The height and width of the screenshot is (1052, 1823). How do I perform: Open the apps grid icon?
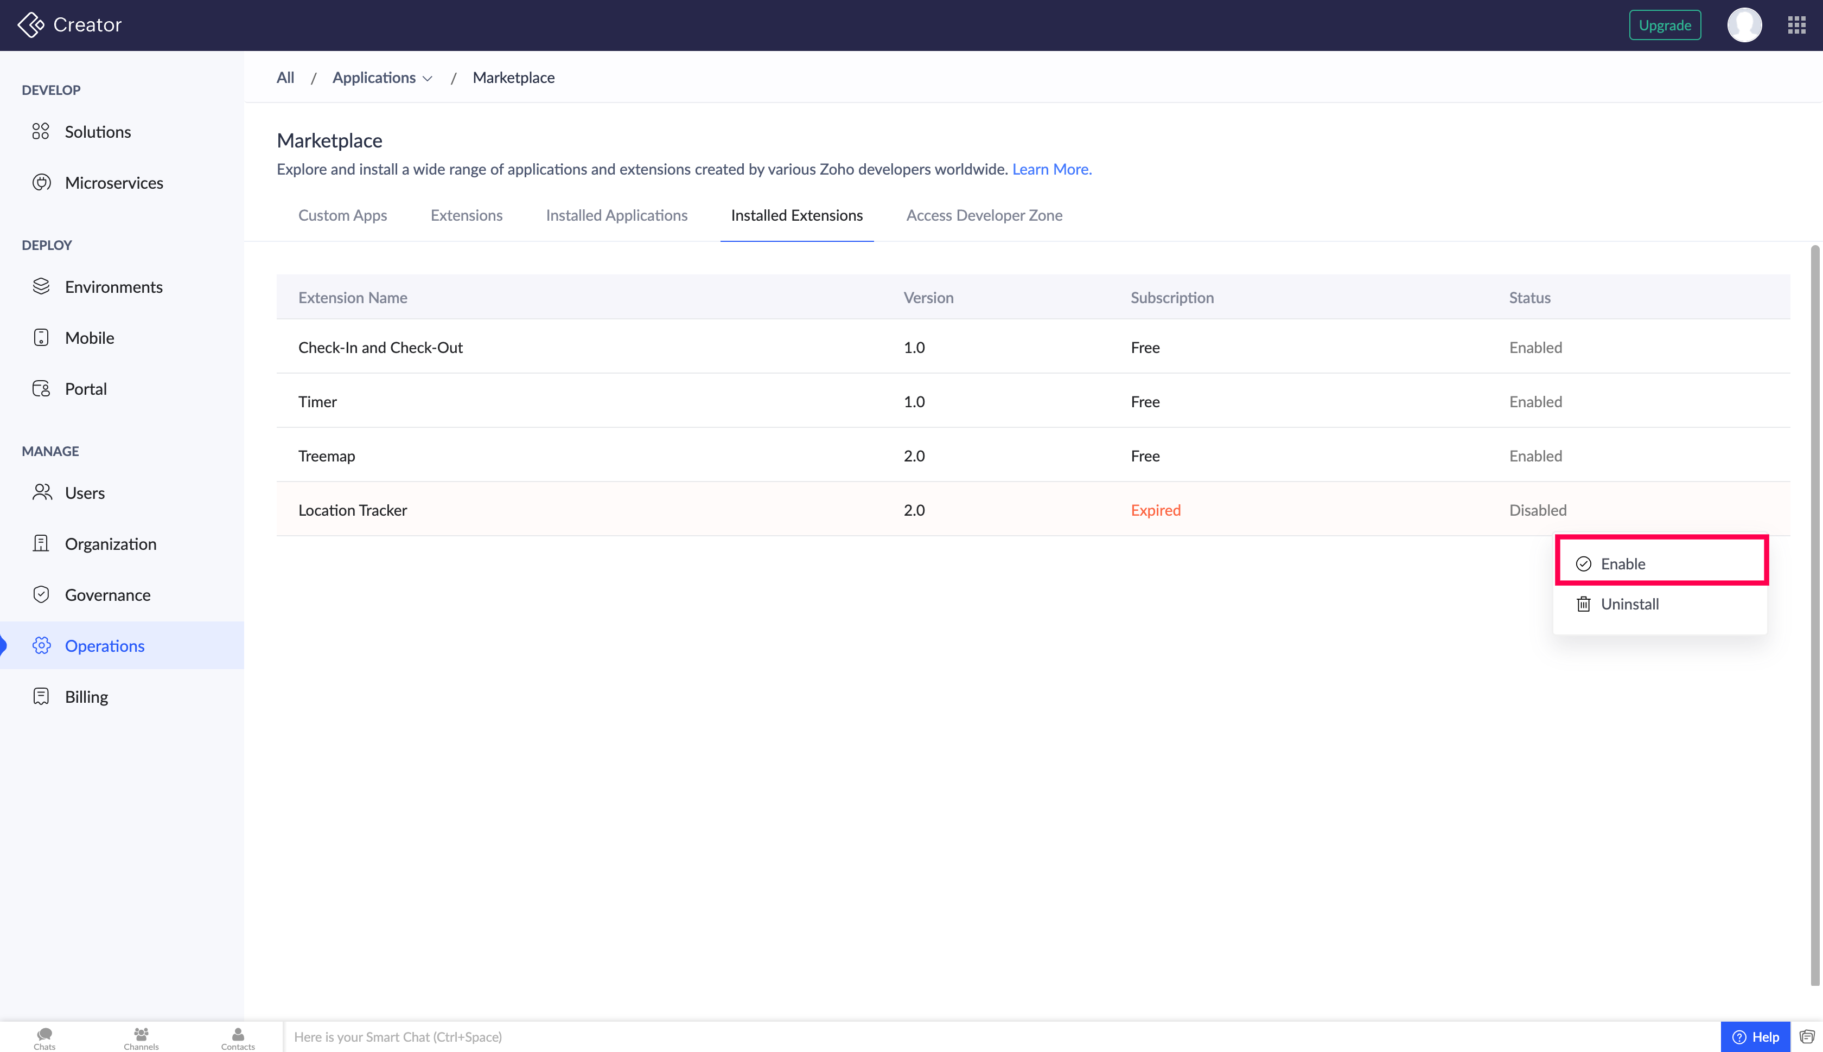pos(1797,25)
